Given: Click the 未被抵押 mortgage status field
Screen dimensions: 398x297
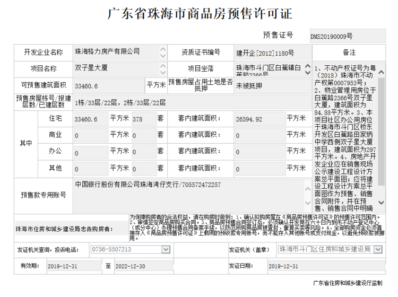Looking at the screenshot, I should [272, 85].
